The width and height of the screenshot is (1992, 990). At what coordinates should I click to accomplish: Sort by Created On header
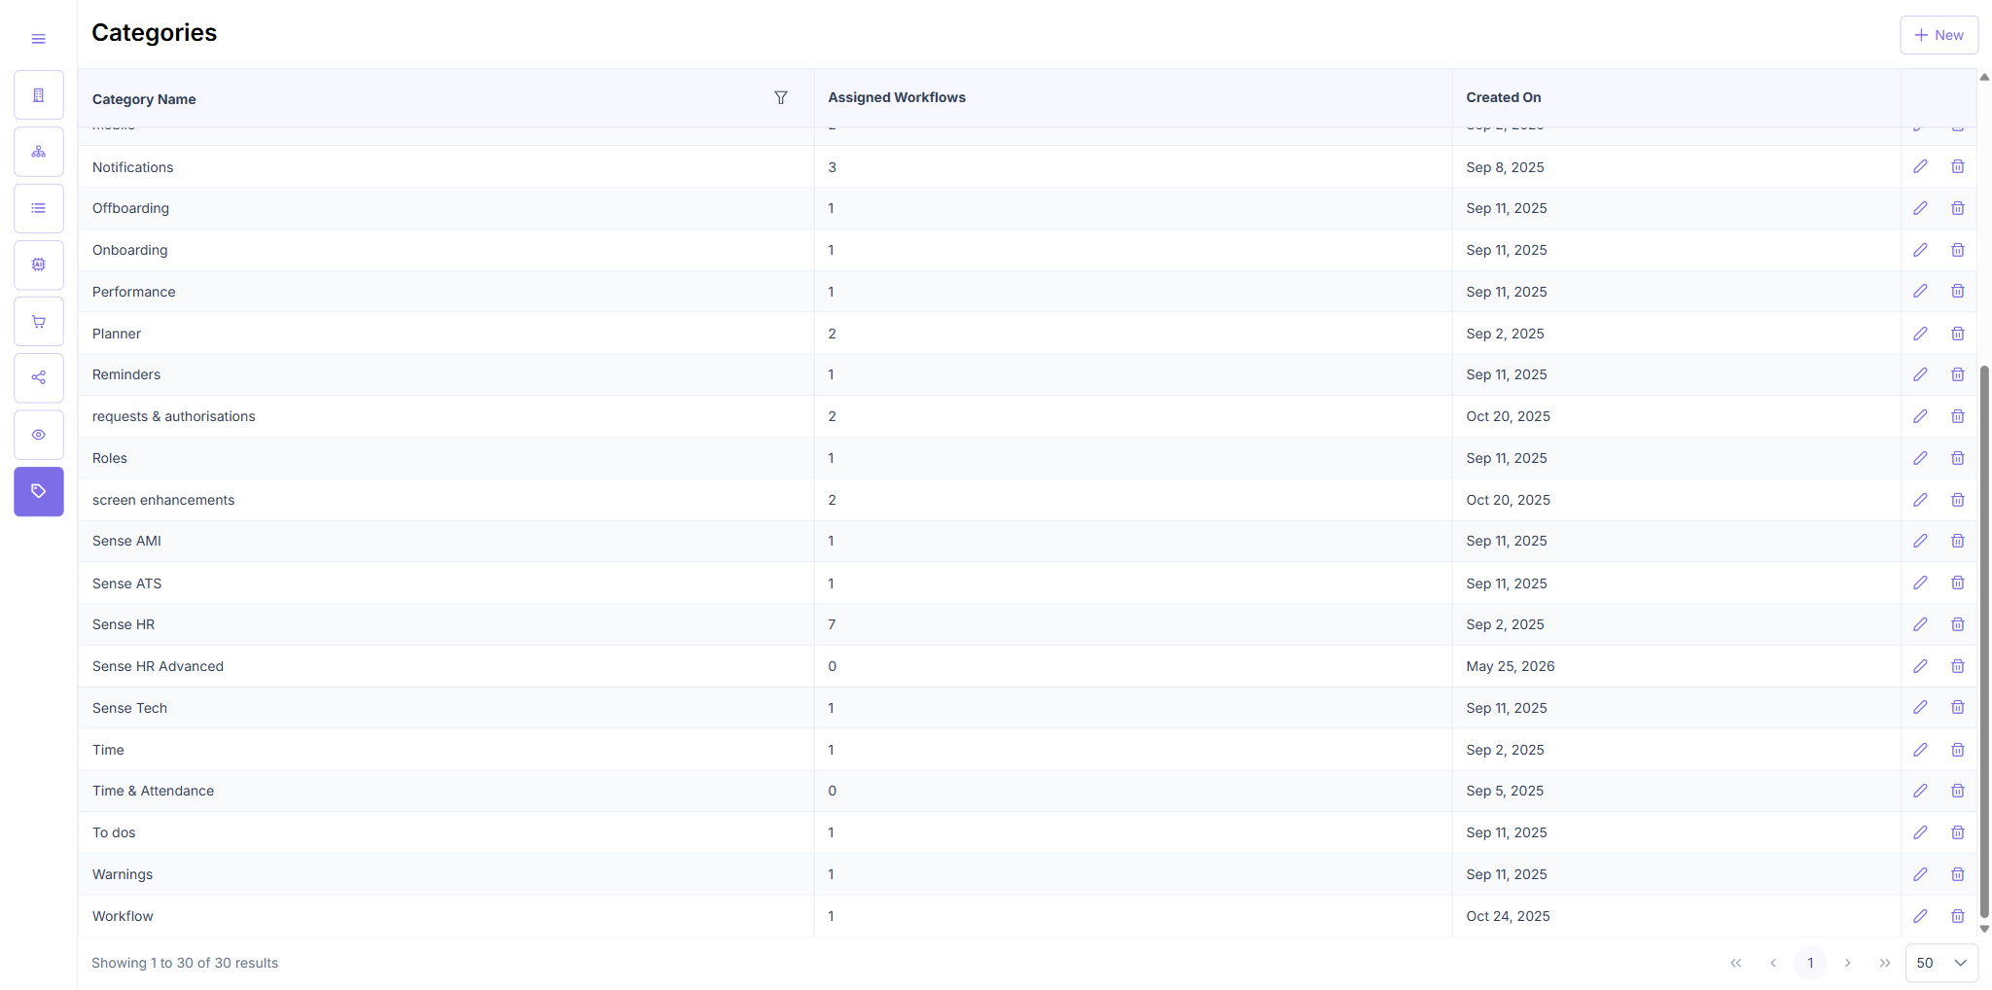pyautogui.click(x=1504, y=97)
